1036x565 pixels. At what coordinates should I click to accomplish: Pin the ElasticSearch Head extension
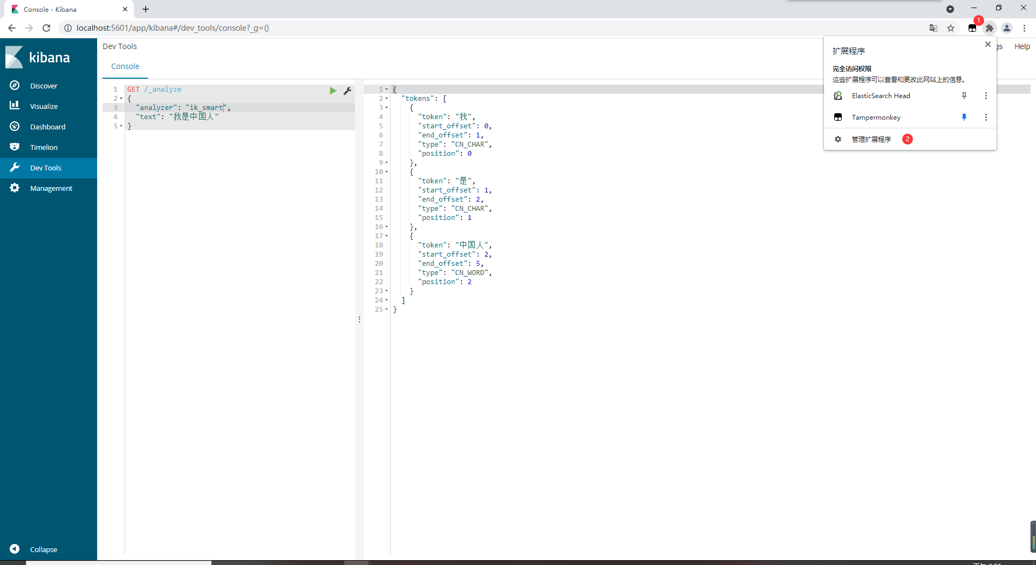click(x=964, y=95)
